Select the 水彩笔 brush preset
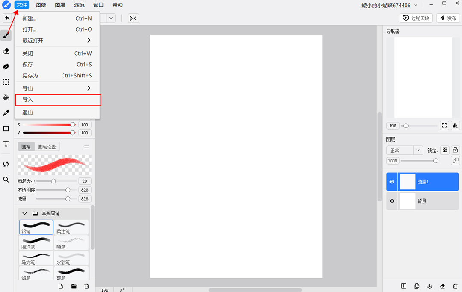Image resolution: width=462 pixels, height=292 pixels. 71,258
